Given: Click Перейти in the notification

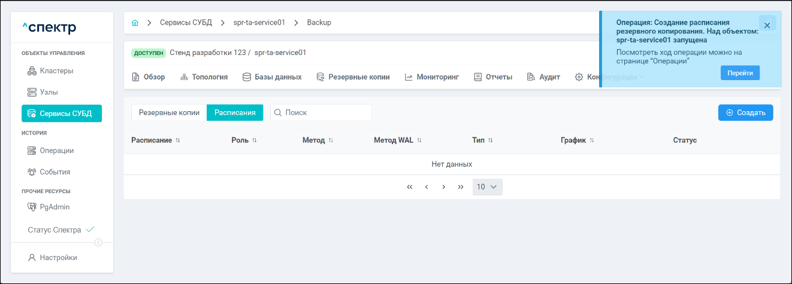Looking at the screenshot, I should 740,72.
